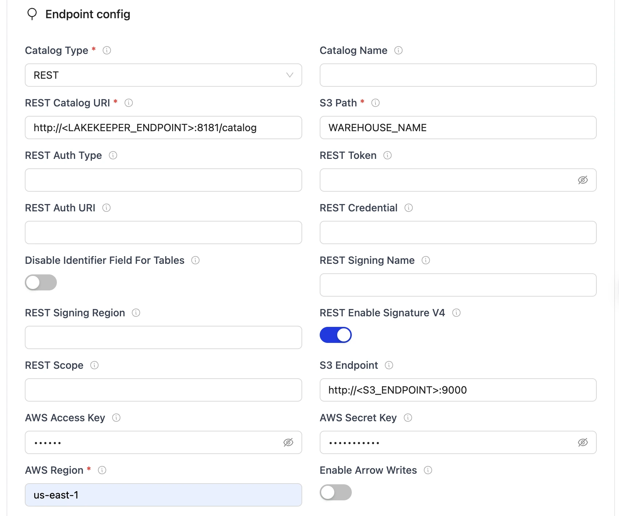Enable the Arrow Writes switch
The image size is (619, 516).
[x=336, y=492]
